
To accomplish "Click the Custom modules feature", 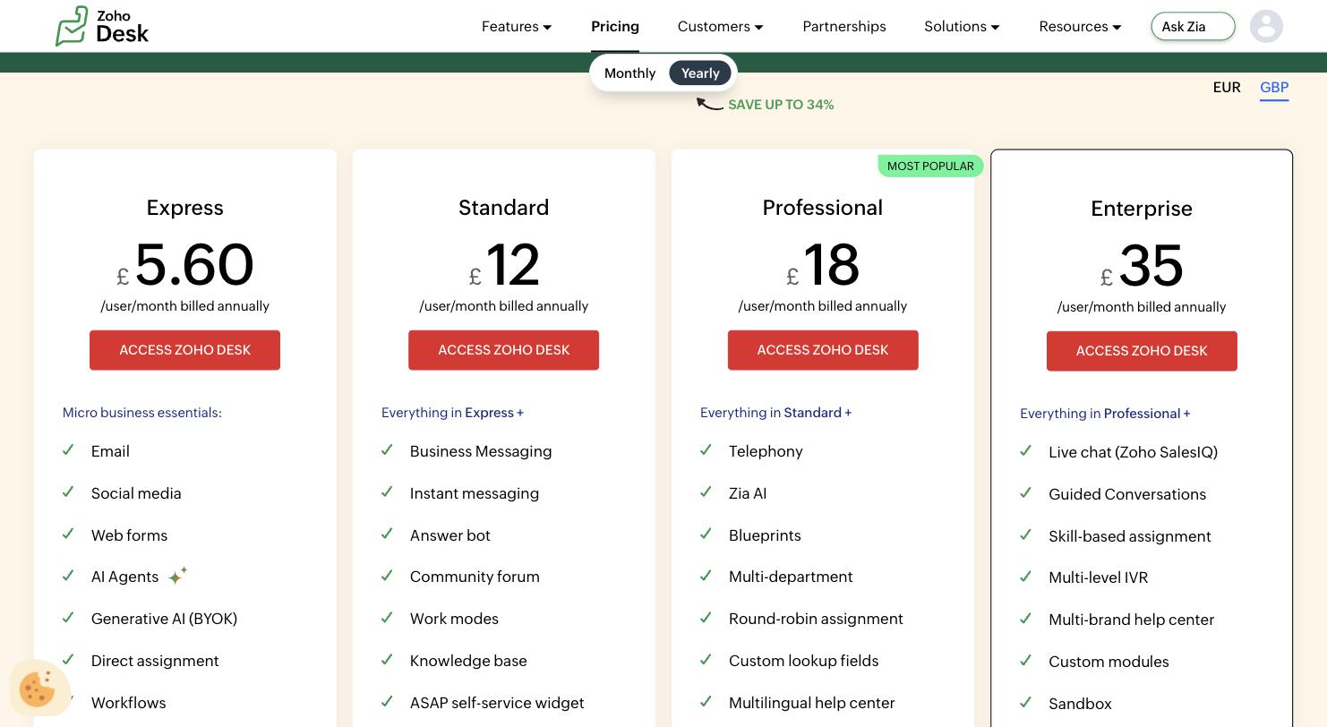I will [1109, 662].
